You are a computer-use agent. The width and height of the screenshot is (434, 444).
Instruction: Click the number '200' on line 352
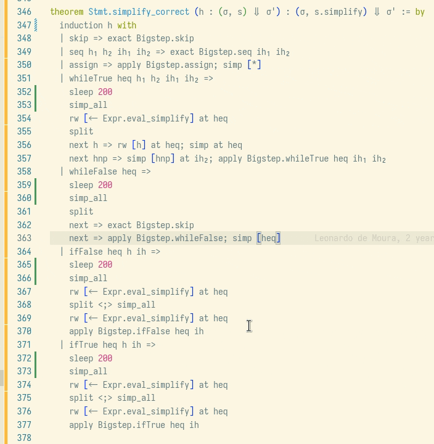(105, 92)
